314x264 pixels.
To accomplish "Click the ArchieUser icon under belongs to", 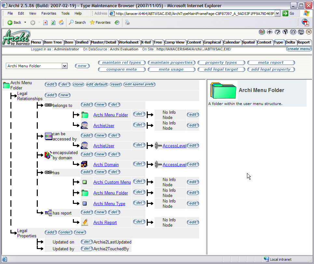I will [84, 125].
